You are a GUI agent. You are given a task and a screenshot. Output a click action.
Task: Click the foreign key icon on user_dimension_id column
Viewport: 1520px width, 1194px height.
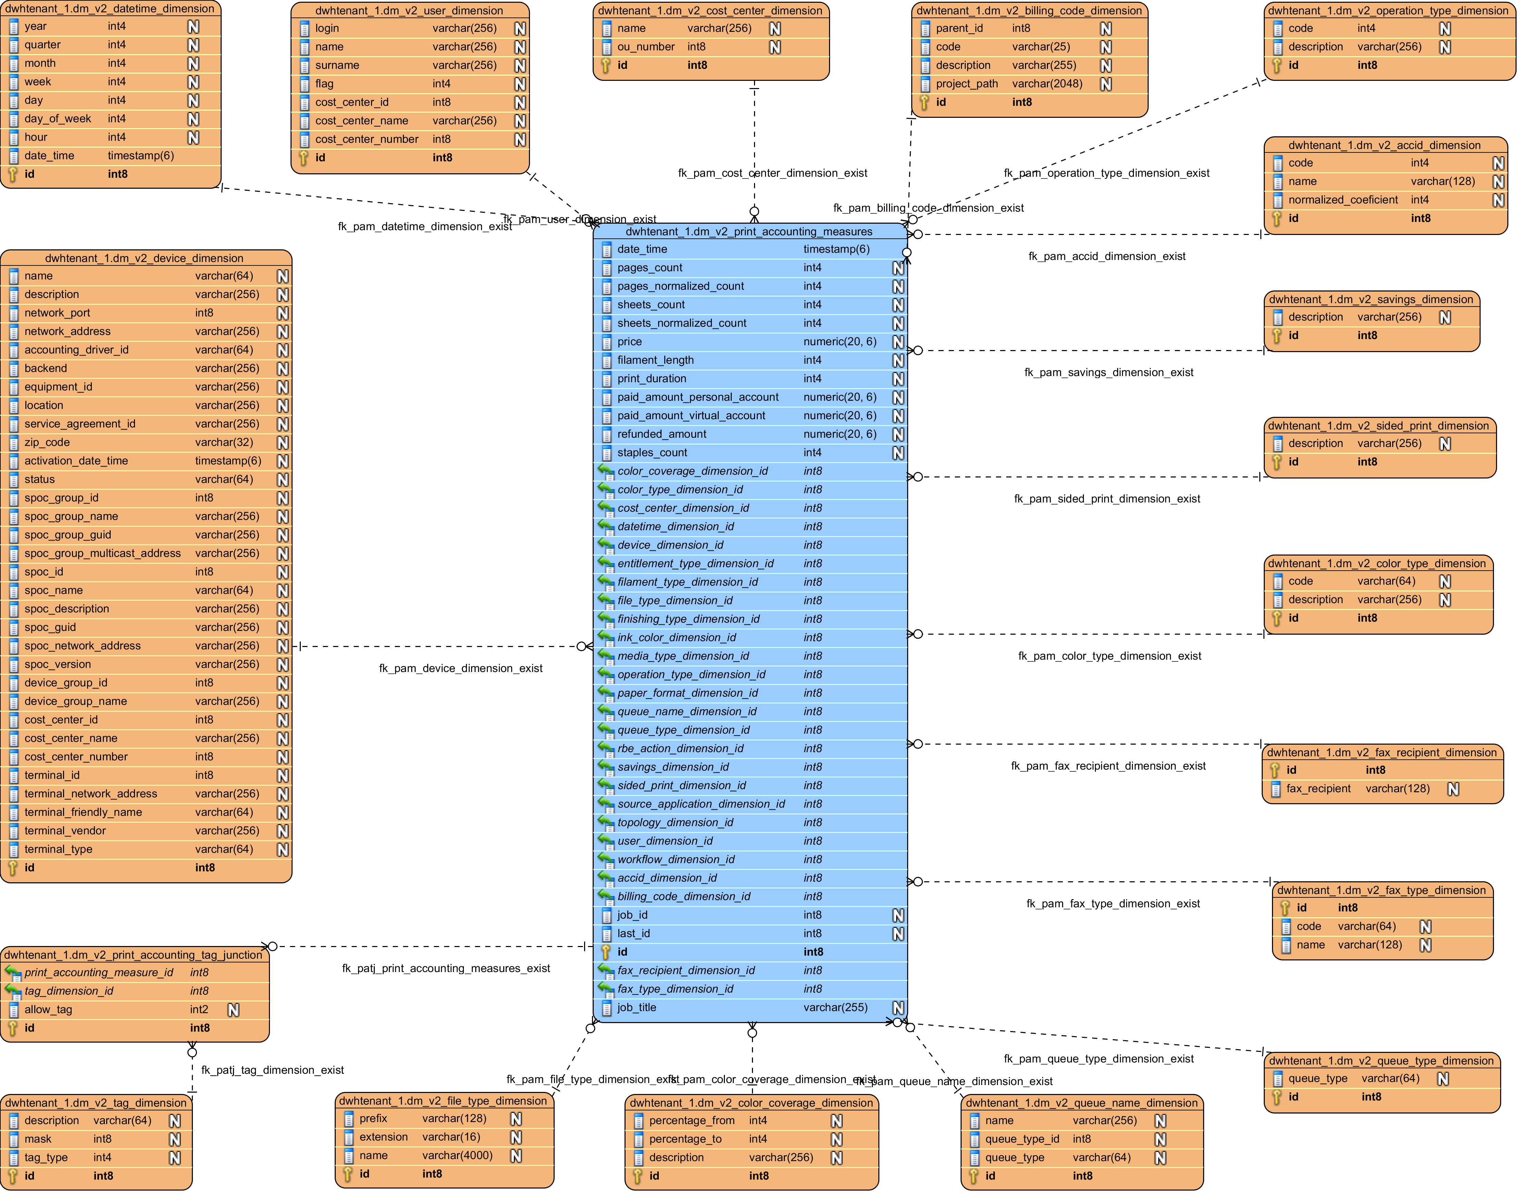tap(605, 841)
